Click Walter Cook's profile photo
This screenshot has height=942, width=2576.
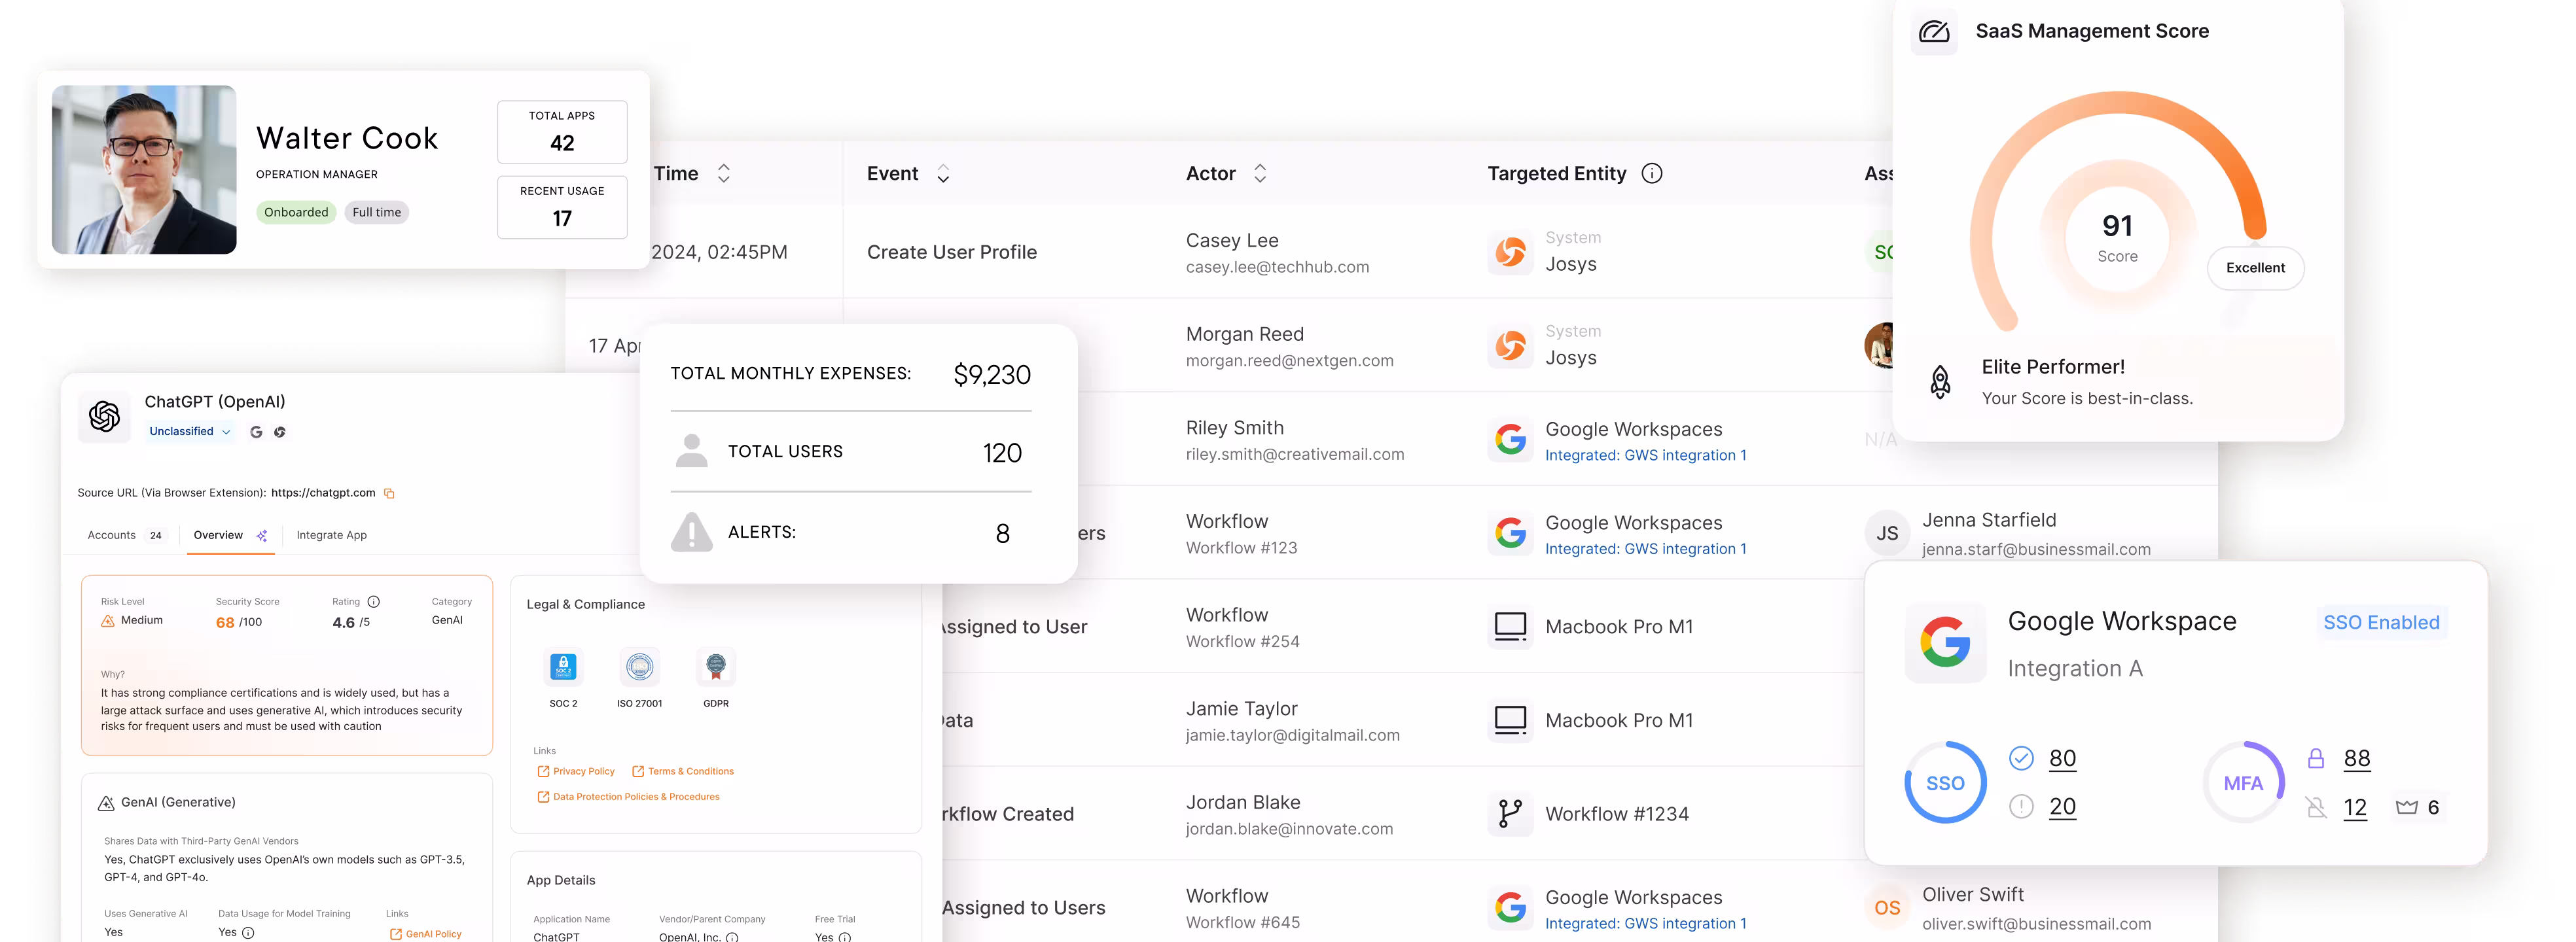pos(144,169)
